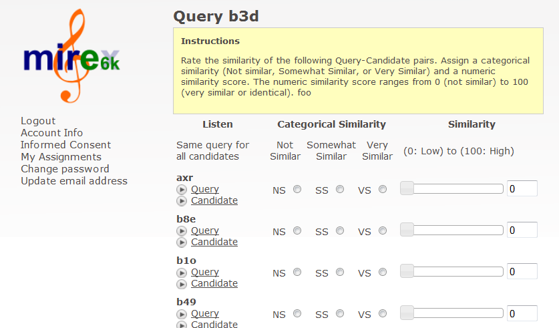Viewport: 559px width, 328px height.
Task: Play the axr Candidate audio icon
Action: [x=182, y=201]
